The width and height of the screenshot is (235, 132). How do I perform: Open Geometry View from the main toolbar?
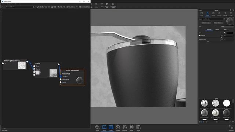(107, 5)
